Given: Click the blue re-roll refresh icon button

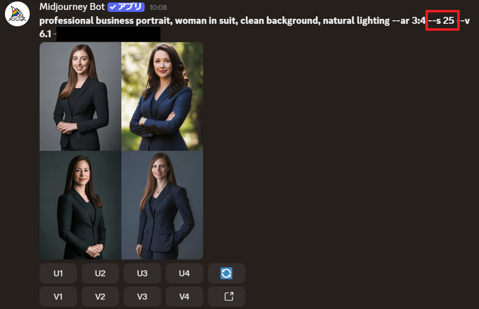Looking at the screenshot, I should tap(226, 273).
